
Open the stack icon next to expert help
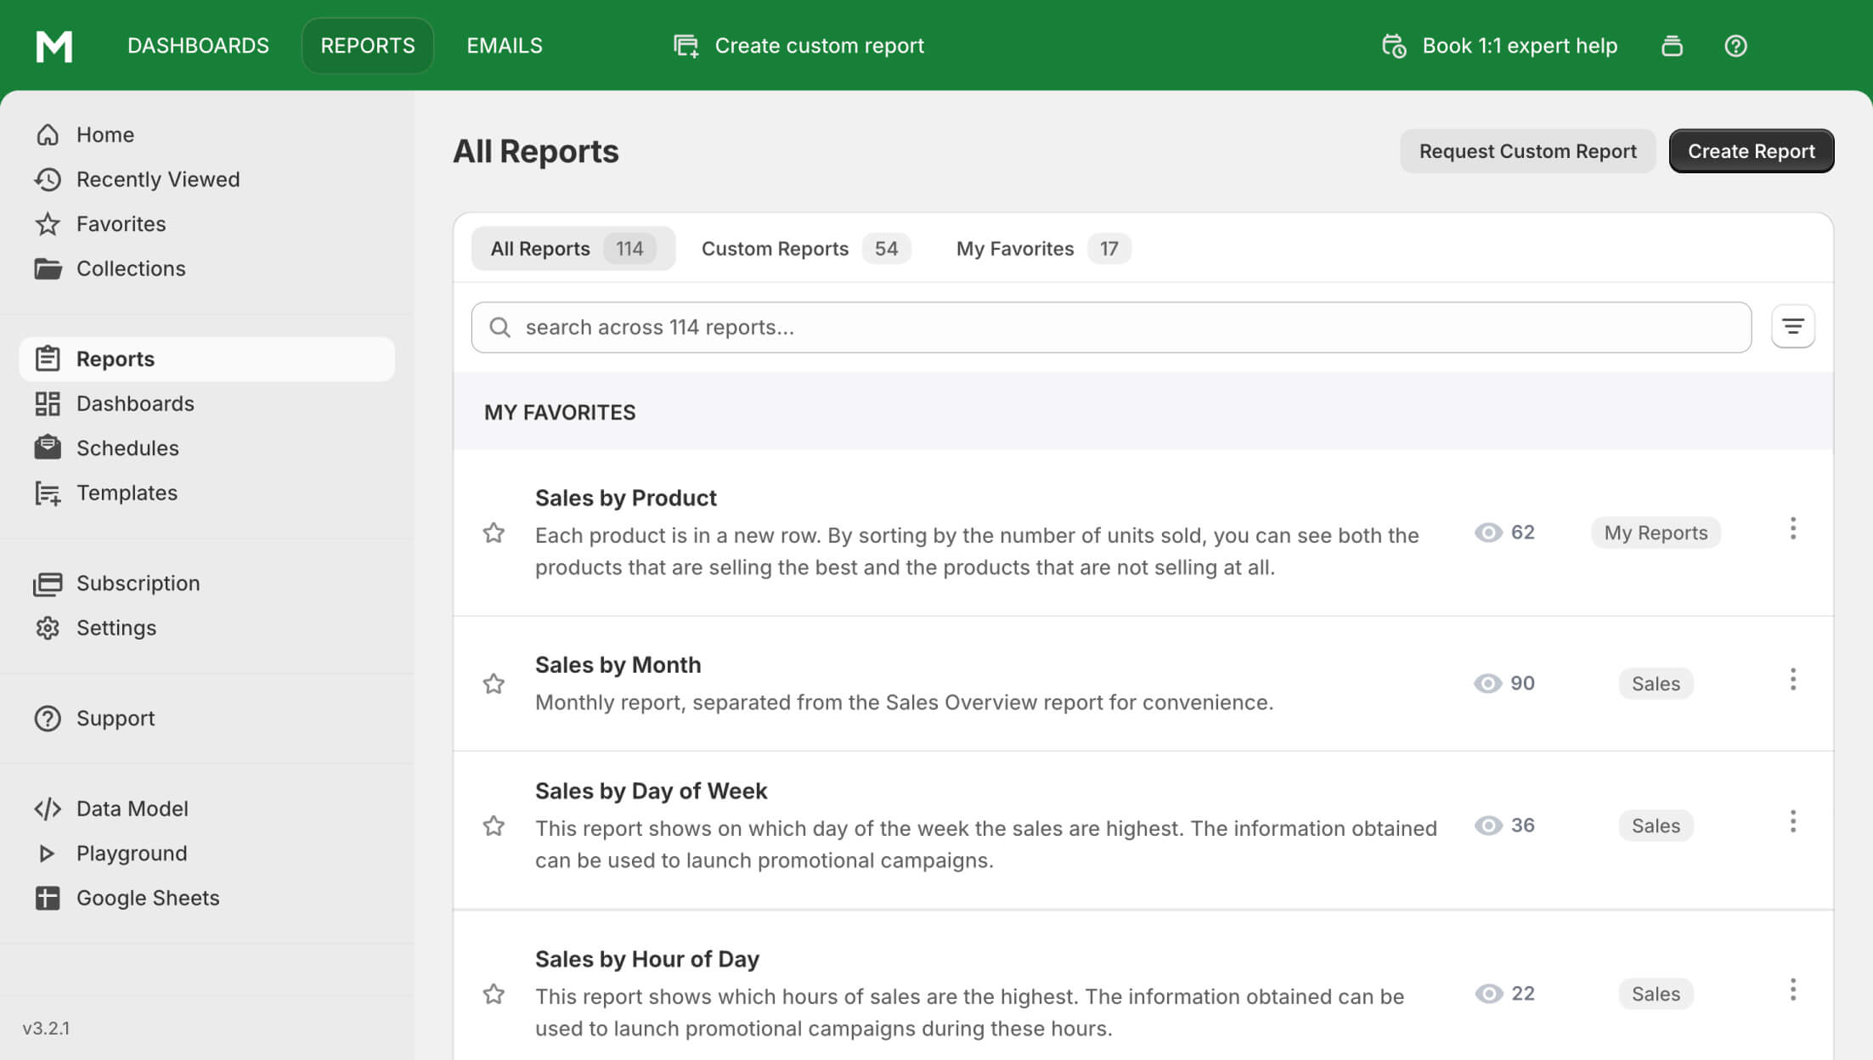point(1672,46)
